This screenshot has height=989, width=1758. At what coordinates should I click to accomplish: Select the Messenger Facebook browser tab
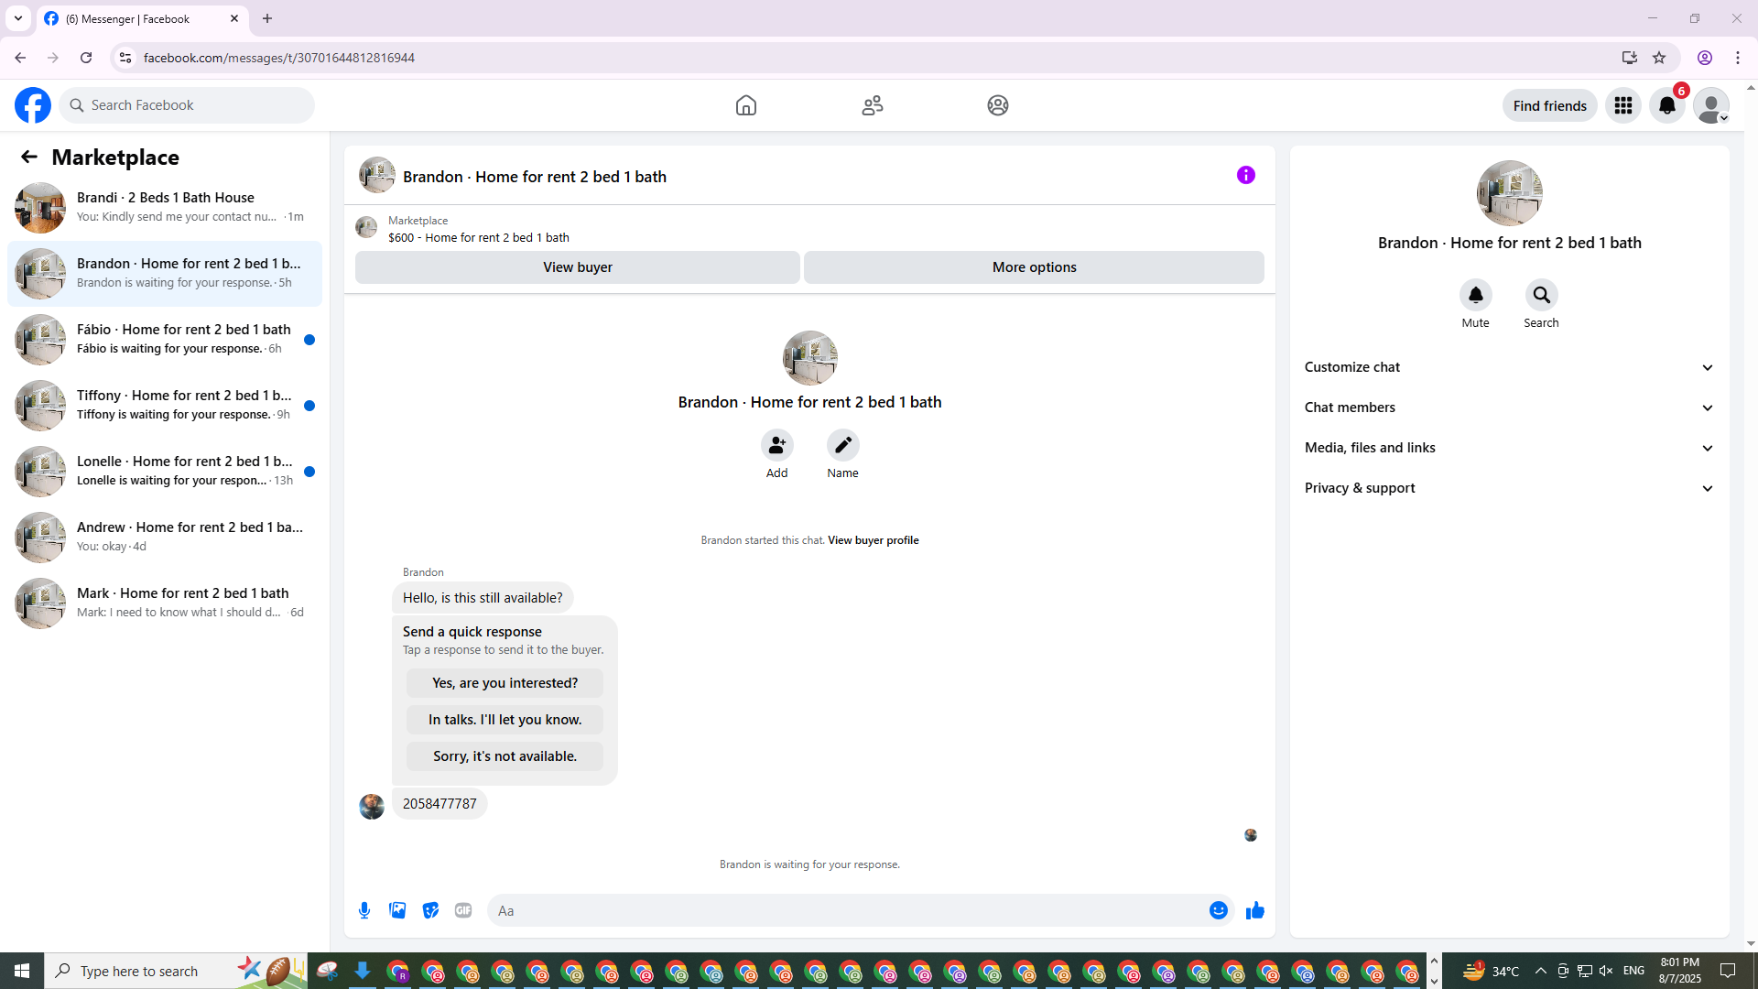click(142, 18)
